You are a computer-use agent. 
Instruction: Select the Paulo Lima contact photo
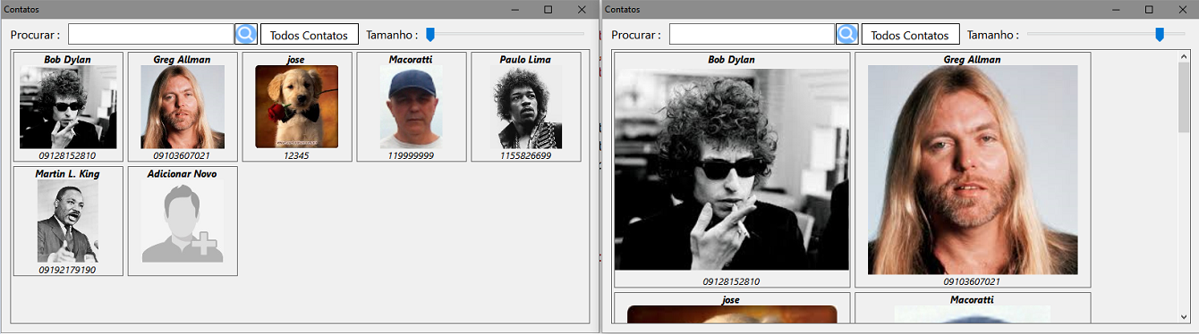526,107
